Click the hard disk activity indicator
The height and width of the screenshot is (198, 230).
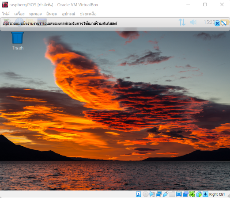[x=139, y=194]
